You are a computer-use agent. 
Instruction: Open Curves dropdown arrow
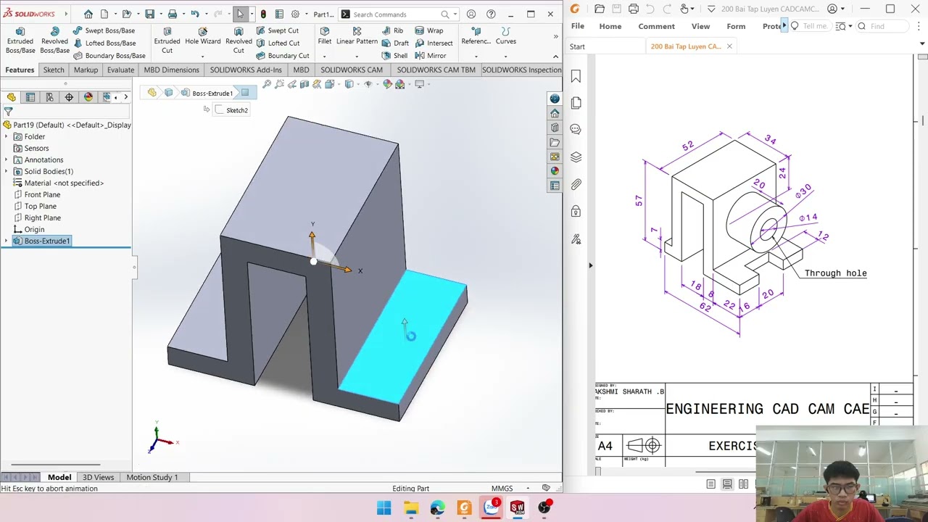pos(506,56)
